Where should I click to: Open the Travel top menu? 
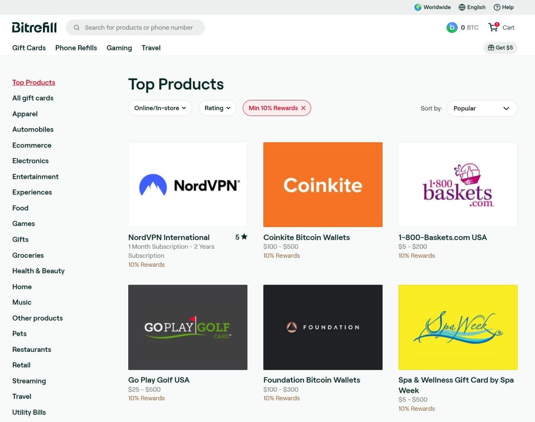[151, 48]
